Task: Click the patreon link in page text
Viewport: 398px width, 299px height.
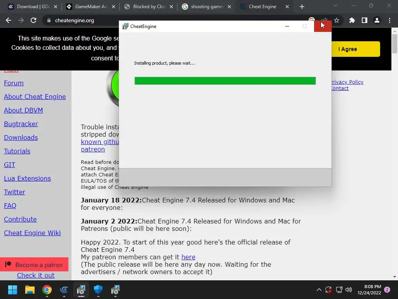Action: [93, 149]
